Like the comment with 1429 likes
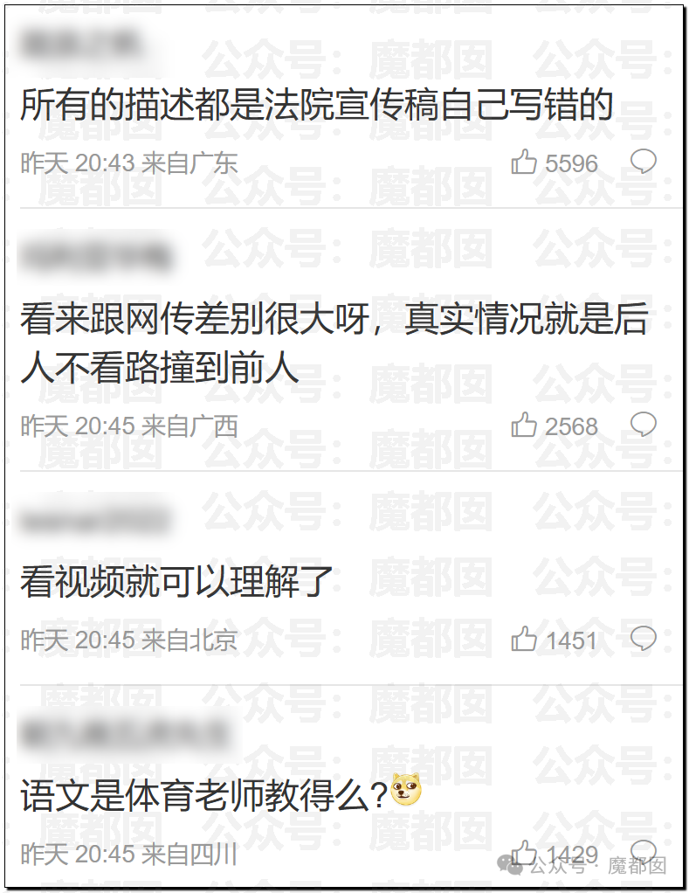689x893 pixels. 523,853
